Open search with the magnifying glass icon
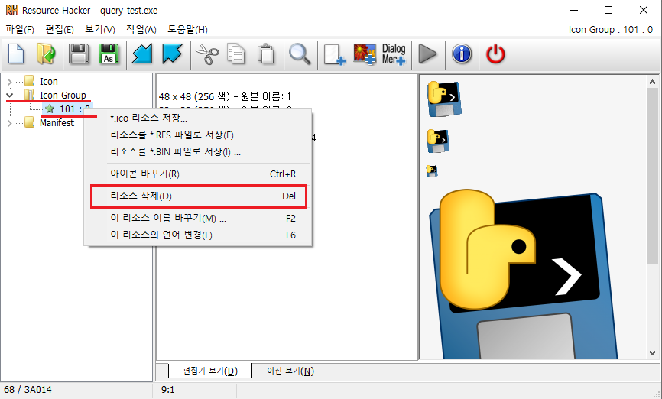This screenshot has height=399, width=662. click(300, 54)
